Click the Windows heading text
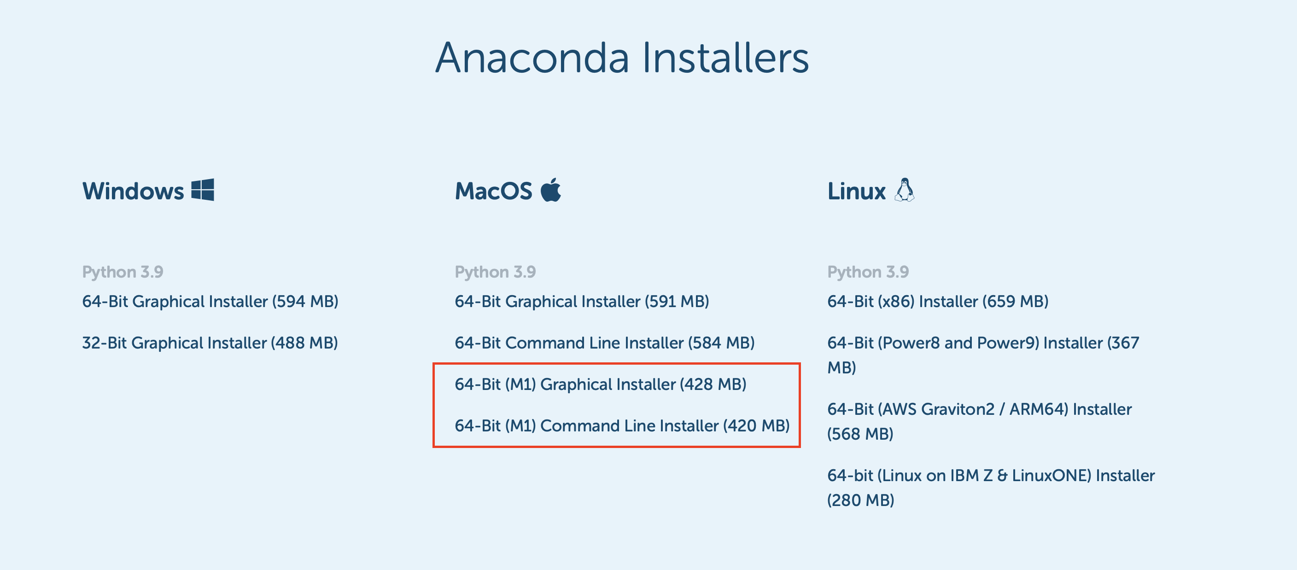Viewport: 1297px width, 570px height. point(134,191)
